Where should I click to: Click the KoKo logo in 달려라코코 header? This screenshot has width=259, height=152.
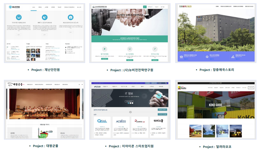pyautogui.click(x=182, y=88)
